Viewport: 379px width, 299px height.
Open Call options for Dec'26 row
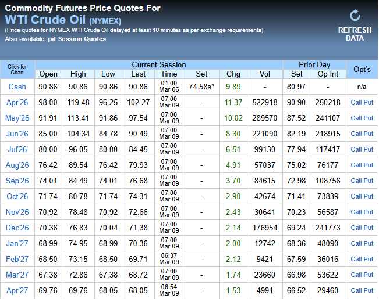(356, 228)
